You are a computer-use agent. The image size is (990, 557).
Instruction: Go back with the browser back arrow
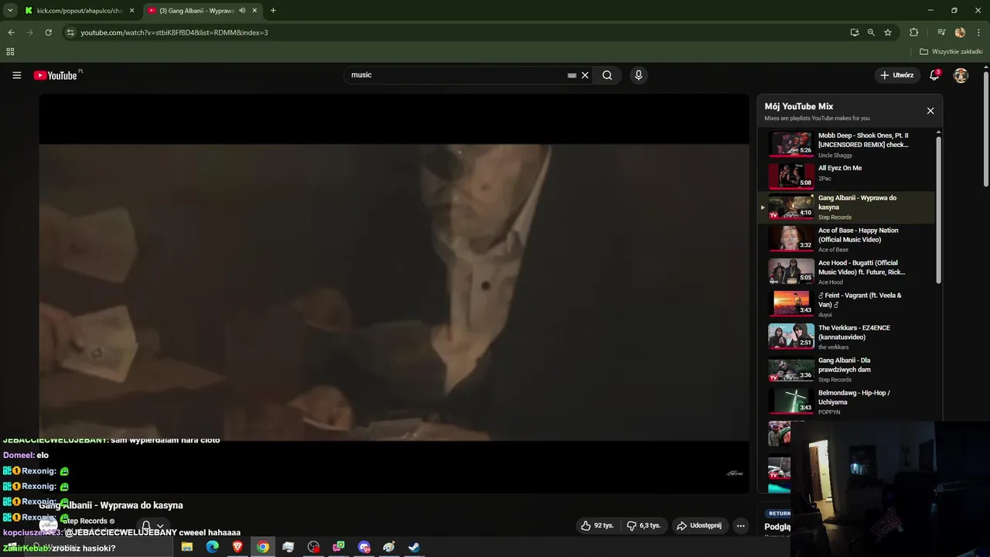[x=11, y=32]
